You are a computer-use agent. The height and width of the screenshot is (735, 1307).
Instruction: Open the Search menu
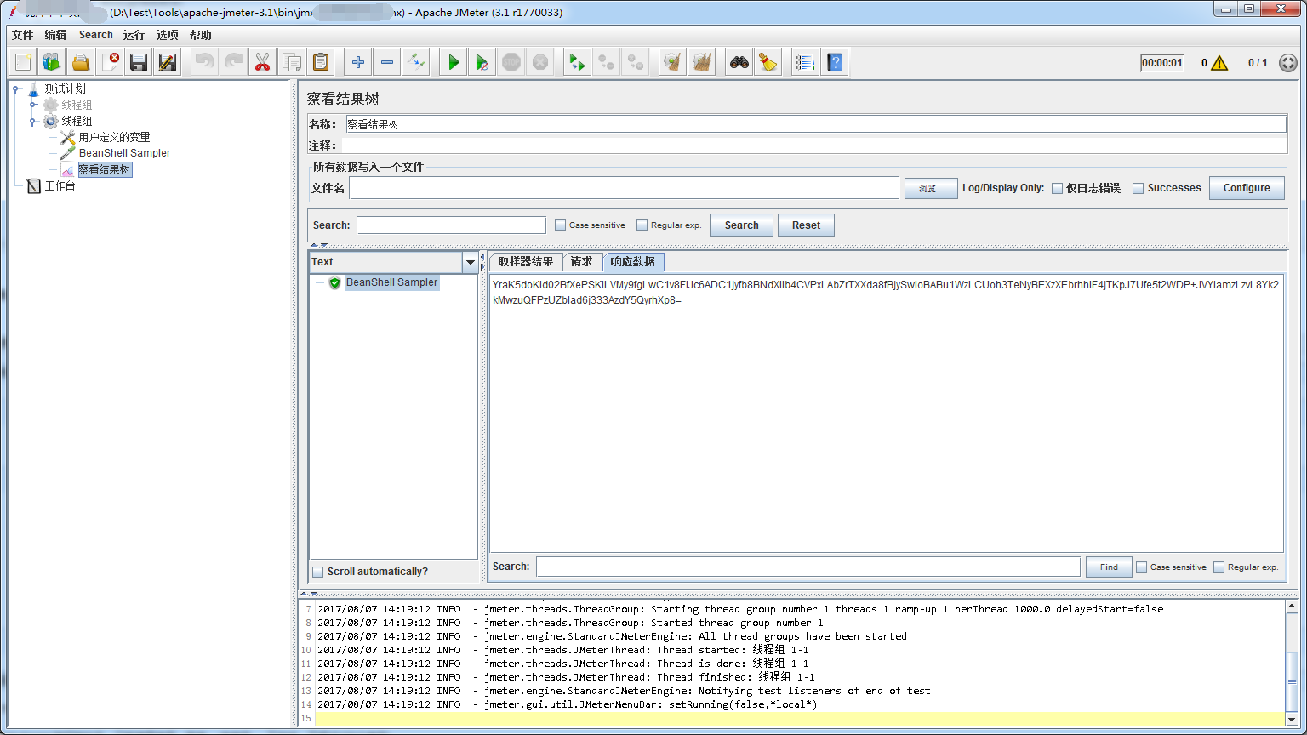click(95, 35)
